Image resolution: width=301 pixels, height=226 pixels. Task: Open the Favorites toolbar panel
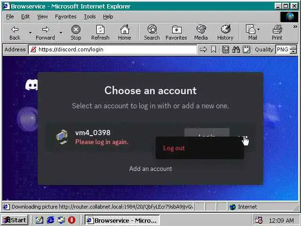pos(176,32)
